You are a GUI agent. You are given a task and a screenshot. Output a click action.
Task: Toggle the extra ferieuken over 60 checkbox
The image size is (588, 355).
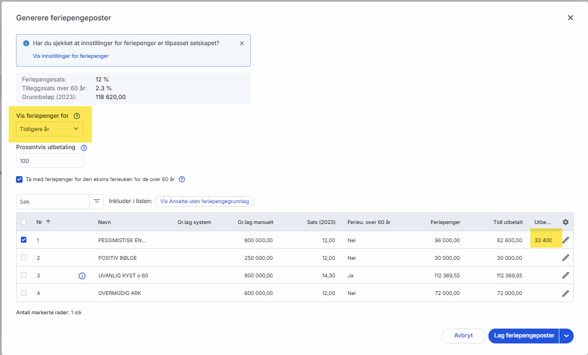tap(20, 179)
